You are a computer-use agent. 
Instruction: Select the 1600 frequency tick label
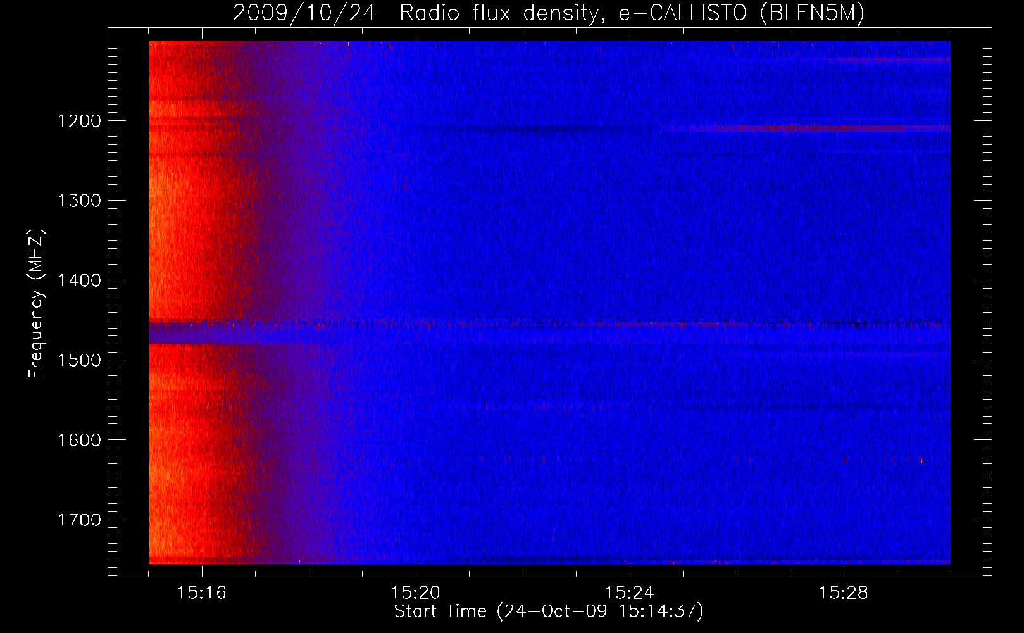pyautogui.click(x=79, y=440)
